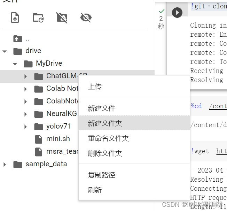Open the wget URL link

222,151
